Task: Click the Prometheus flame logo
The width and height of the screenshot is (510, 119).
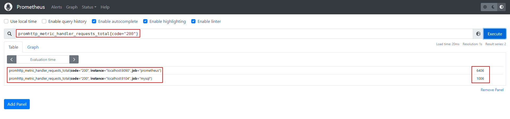Action: (x=8, y=7)
